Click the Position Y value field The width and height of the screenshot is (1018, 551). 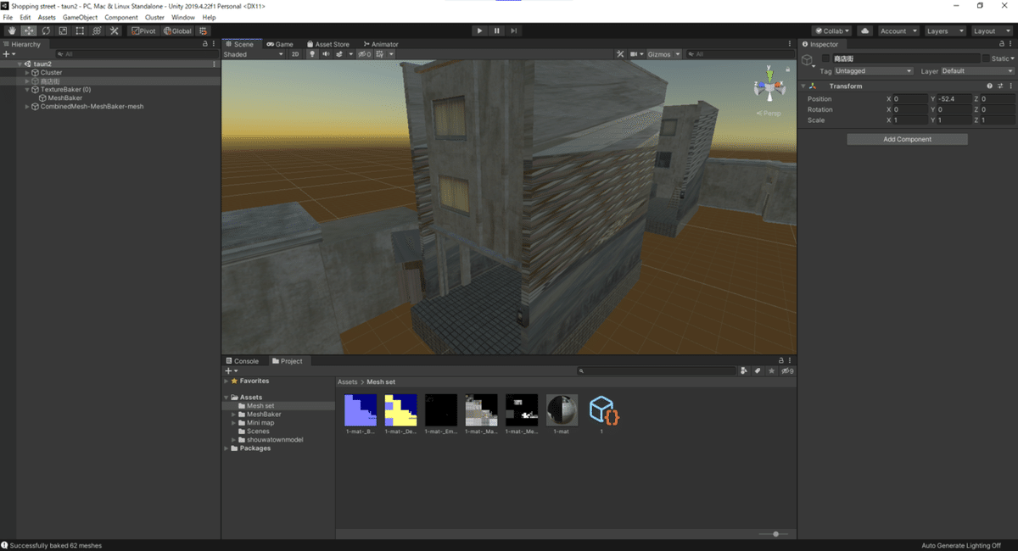[954, 98]
